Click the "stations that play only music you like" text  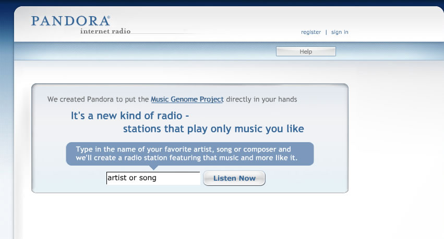[213, 129]
